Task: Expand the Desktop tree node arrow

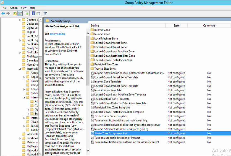Action: (20, 20)
